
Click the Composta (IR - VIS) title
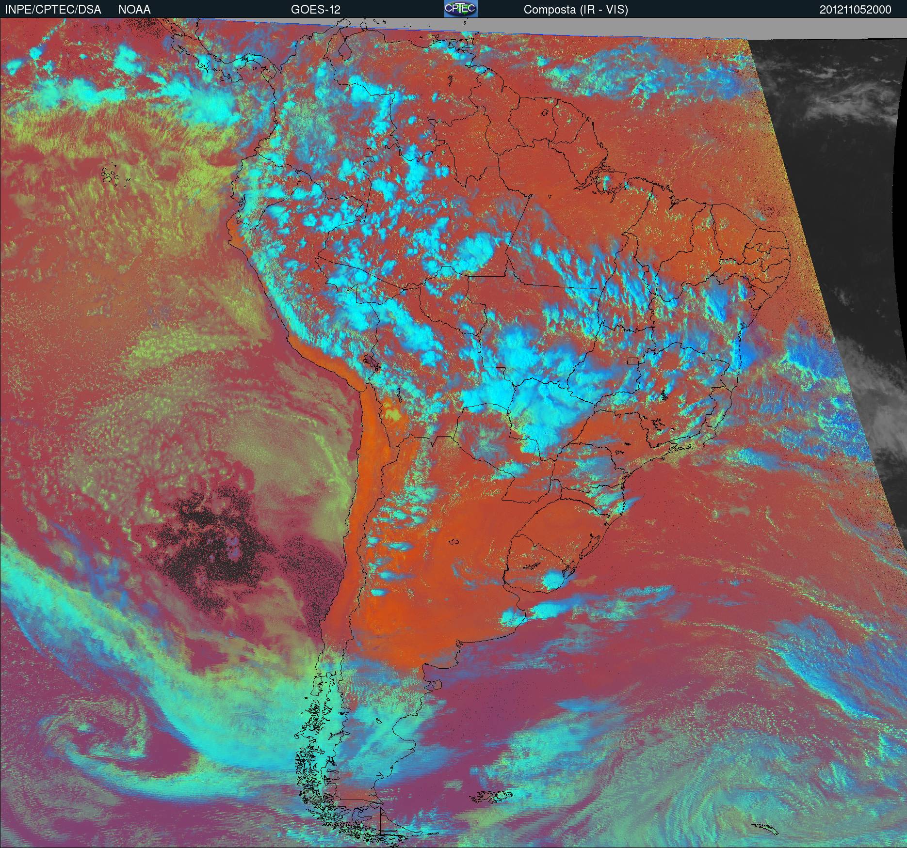[576, 10]
